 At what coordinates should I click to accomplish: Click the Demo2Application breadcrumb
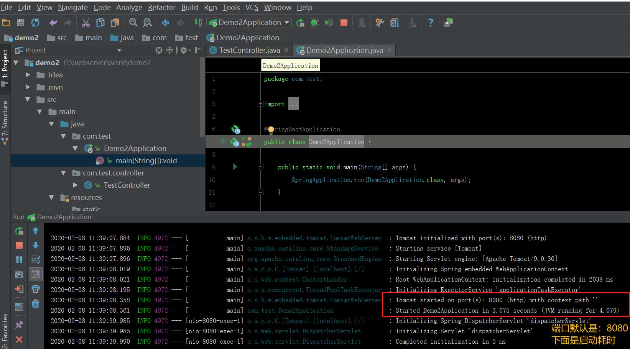pyautogui.click(x=243, y=38)
